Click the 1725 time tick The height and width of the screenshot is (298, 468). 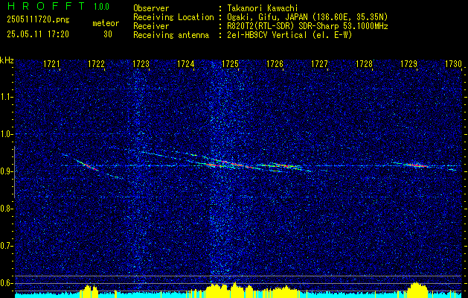click(x=231, y=63)
